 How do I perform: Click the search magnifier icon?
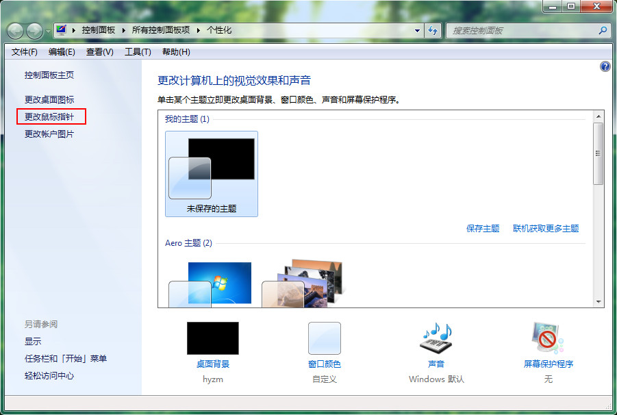click(603, 31)
